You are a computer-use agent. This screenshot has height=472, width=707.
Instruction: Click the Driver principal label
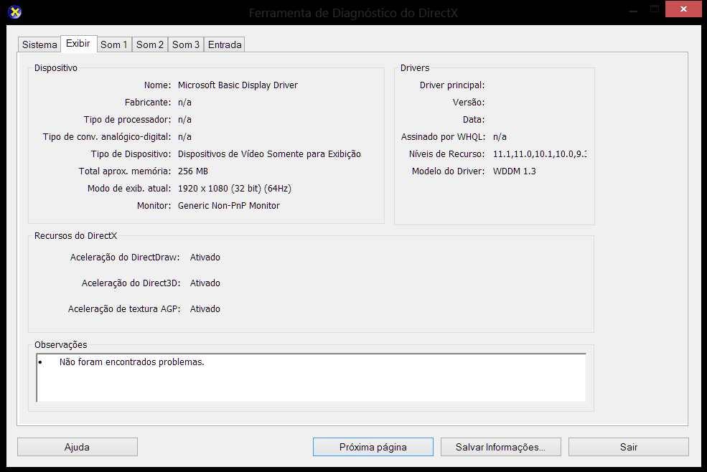tap(452, 85)
